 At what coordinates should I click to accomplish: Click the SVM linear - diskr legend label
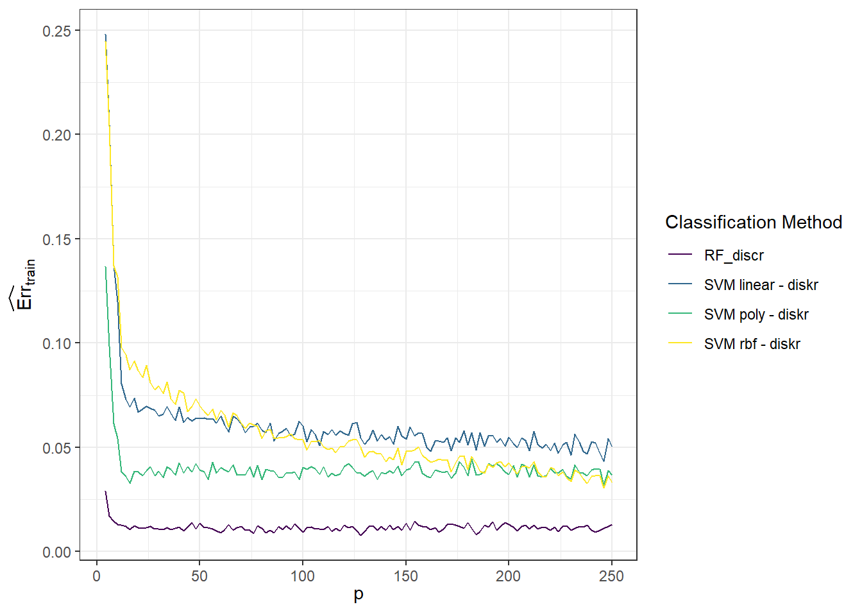[x=761, y=285]
